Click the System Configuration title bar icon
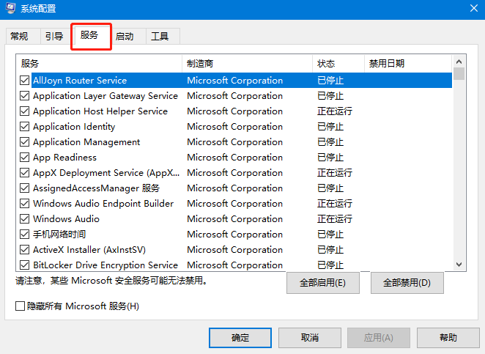The width and height of the screenshot is (485, 354). click(11, 9)
